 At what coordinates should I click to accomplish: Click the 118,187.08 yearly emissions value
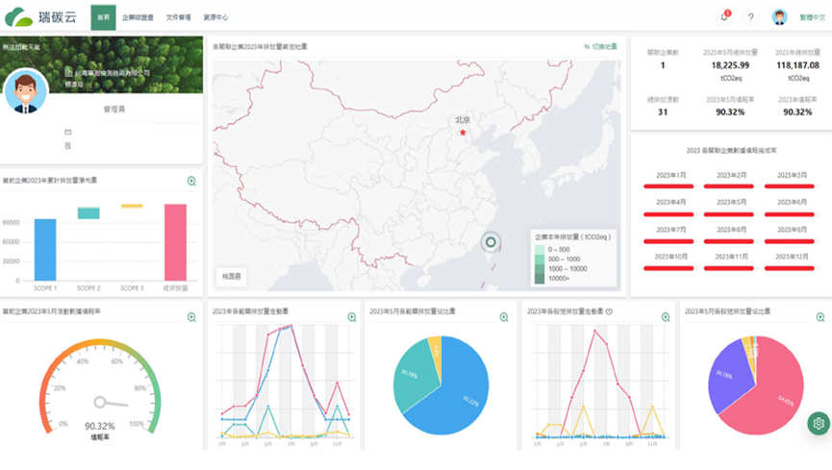tap(797, 65)
